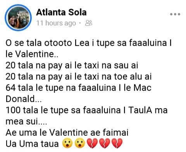Viewport: 186px width, 152px height.
Task: Click the line ending 'taxi na toe alu ai'
Action: coord(79,77)
